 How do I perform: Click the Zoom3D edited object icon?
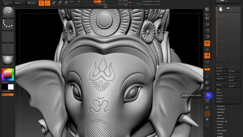[207, 89]
